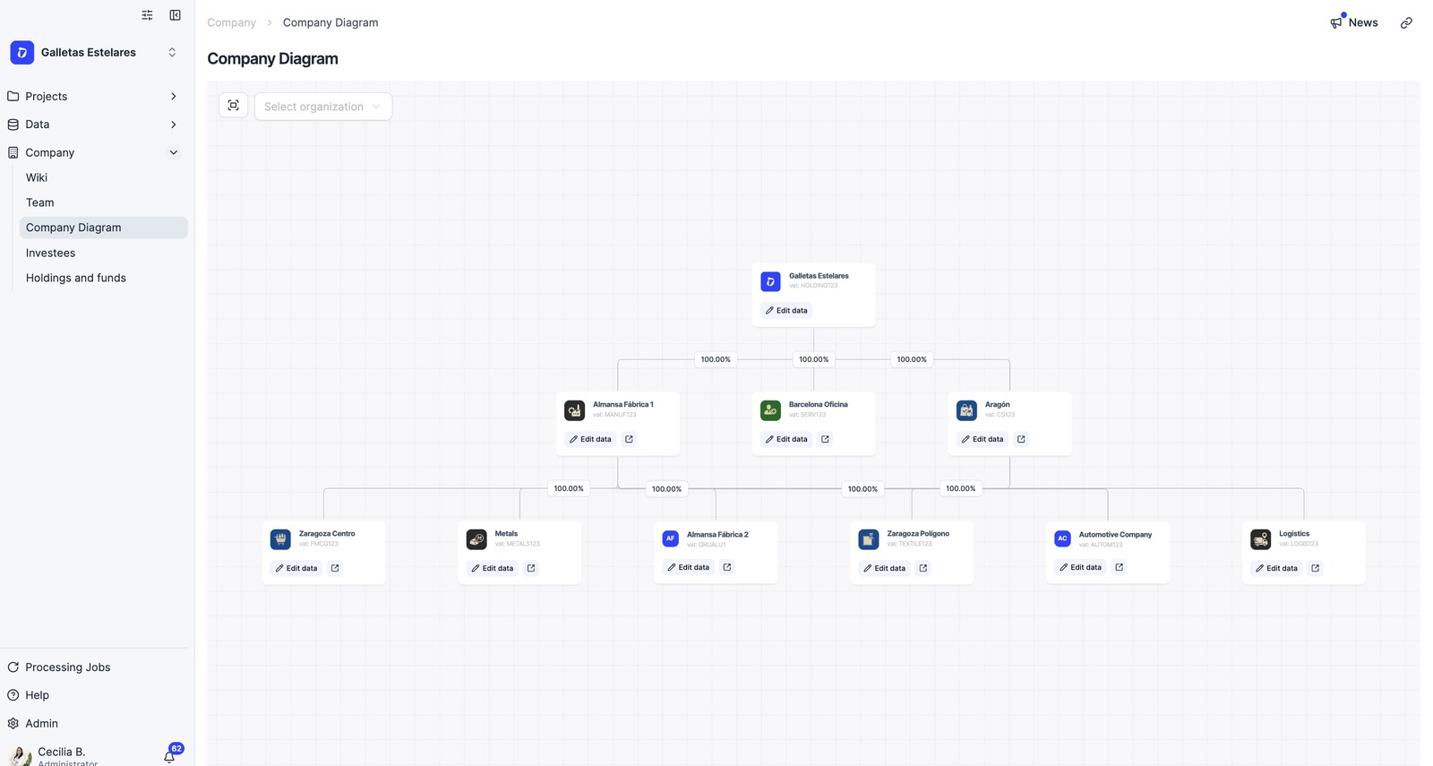Screen dimensions: 1433x766
Task: Edit data for Logistics
Action: click(x=1277, y=568)
